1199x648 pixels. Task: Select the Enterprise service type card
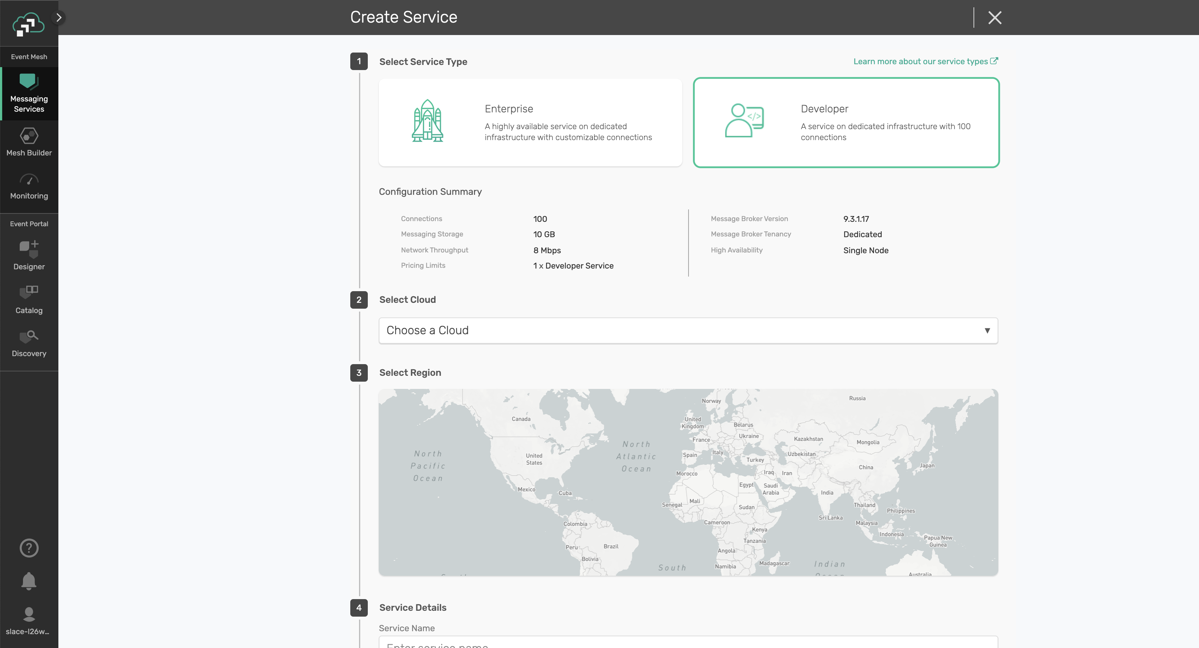pyautogui.click(x=530, y=123)
